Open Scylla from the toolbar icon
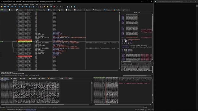Screen dimensions: 198x111 [41, 7]
